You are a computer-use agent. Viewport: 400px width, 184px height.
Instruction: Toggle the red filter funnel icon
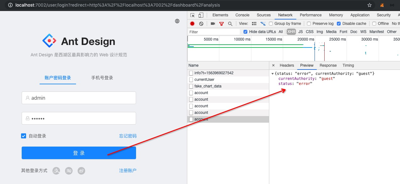(222, 24)
